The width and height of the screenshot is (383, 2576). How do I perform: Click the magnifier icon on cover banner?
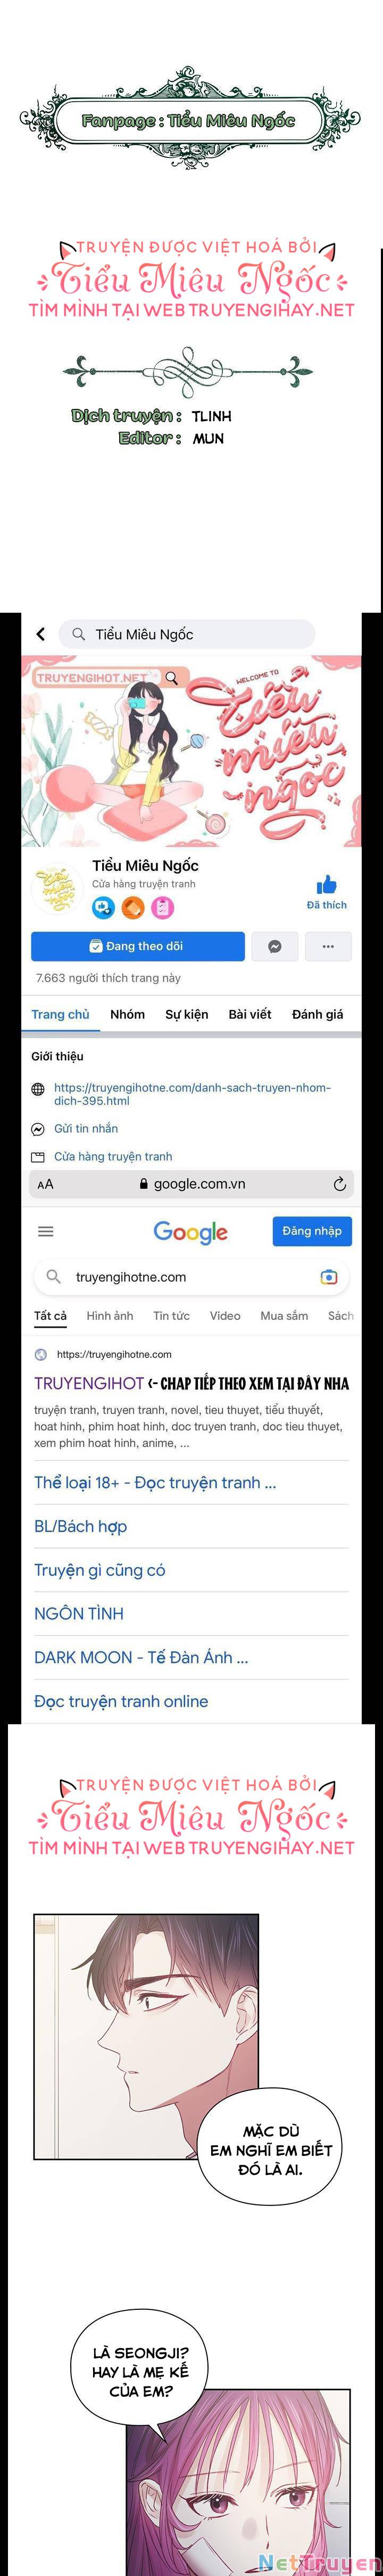coord(172,677)
